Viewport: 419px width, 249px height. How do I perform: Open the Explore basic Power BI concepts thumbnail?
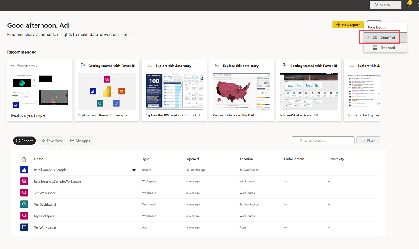coord(107,91)
